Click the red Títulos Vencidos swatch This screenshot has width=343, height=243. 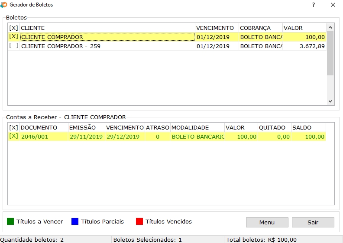(139, 222)
